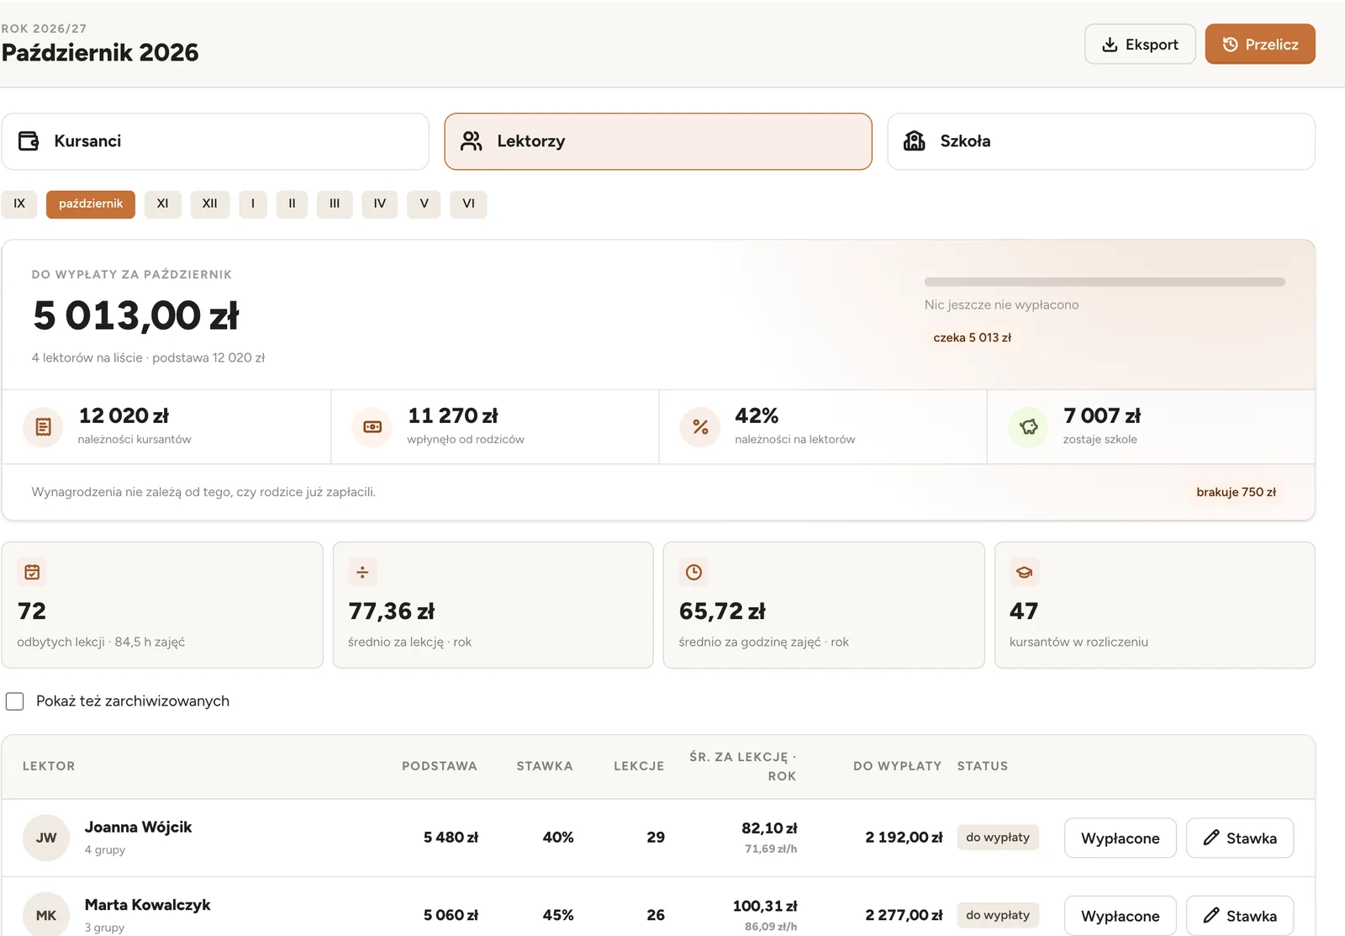Open the Eksport button
This screenshot has height=936, width=1345.
[1140, 45]
